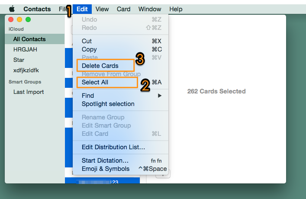Choose Cut from the Edit menu
Image resolution: width=306 pixels, height=199 pixels.
tap(121, 41)
